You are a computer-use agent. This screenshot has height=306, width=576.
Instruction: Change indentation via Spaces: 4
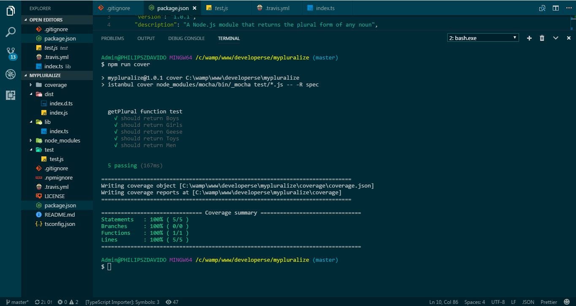point(475,302)
